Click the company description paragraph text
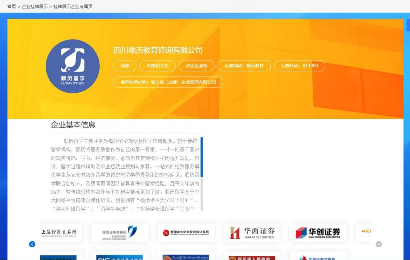Viewport: 410px width, 260px height. [125, 175]
